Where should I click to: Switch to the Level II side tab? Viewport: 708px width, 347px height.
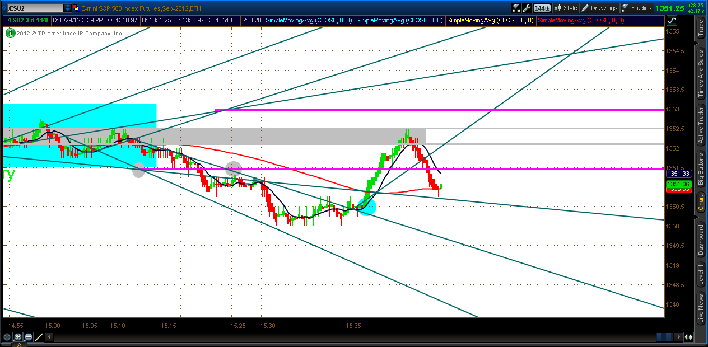point(700,275)
